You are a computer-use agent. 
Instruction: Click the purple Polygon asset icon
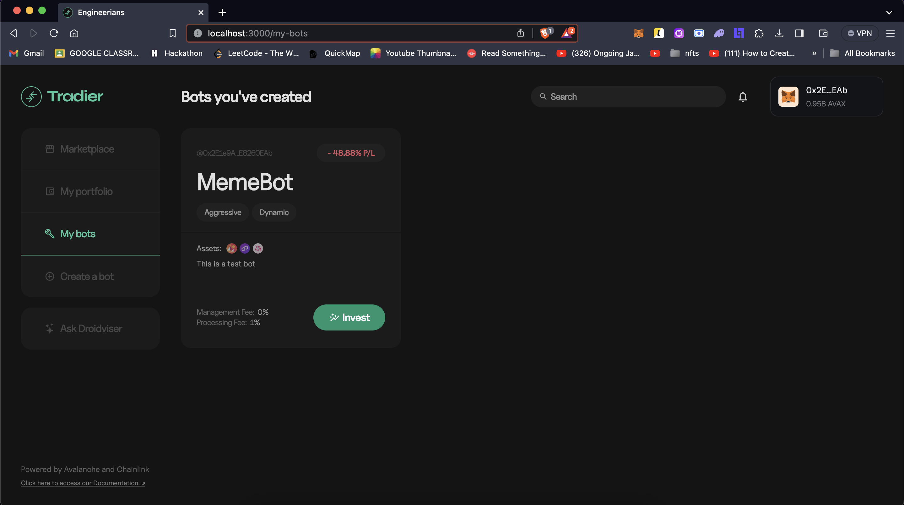click(x=245, y=248)
